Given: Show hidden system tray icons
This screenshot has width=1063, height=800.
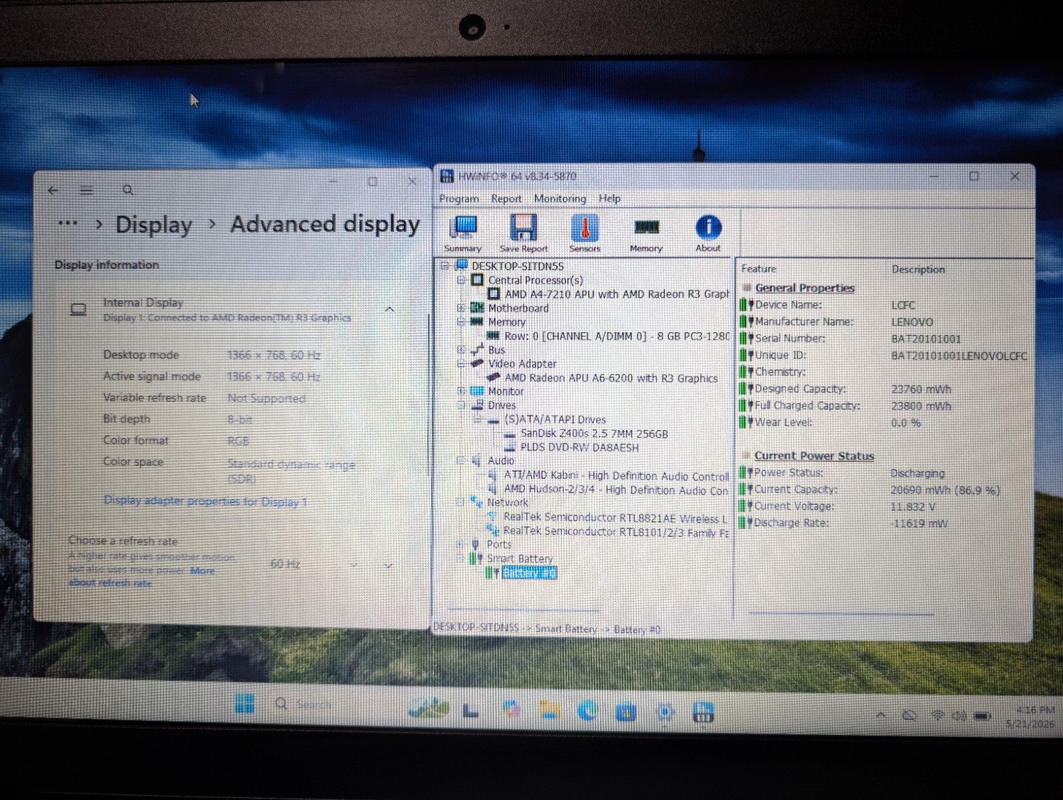Looking at the screenshot, I should coord(881,715).
